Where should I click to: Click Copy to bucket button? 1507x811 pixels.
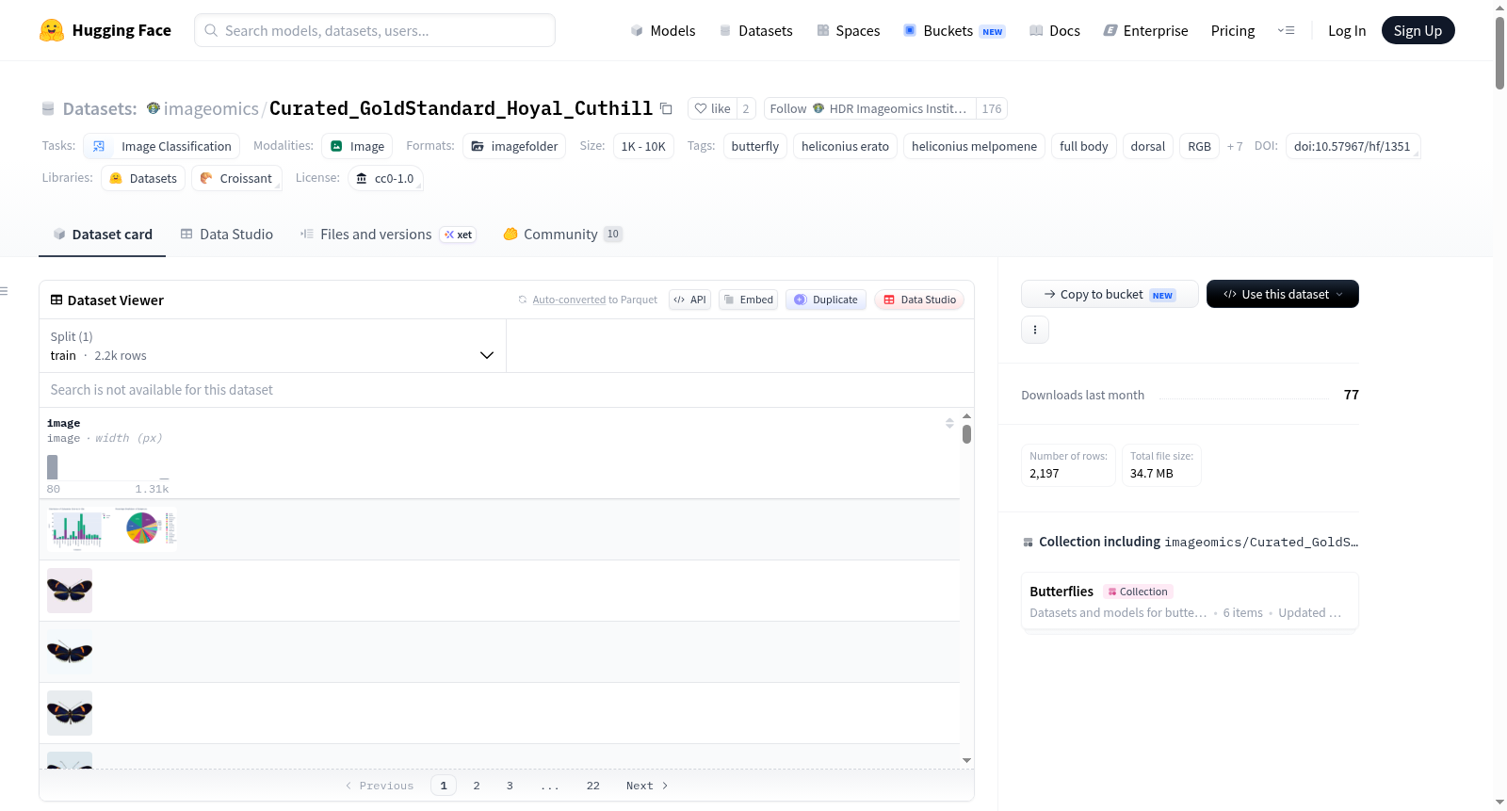(x=1110, y=294)
